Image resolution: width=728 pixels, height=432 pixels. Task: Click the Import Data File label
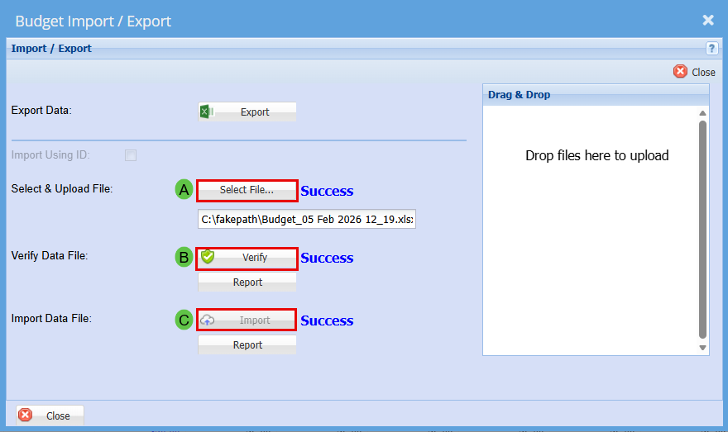tap(51, 319)
